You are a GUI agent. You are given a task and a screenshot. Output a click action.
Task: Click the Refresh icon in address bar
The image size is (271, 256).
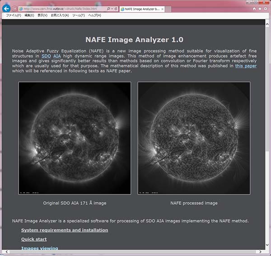[x=117, y=9]
